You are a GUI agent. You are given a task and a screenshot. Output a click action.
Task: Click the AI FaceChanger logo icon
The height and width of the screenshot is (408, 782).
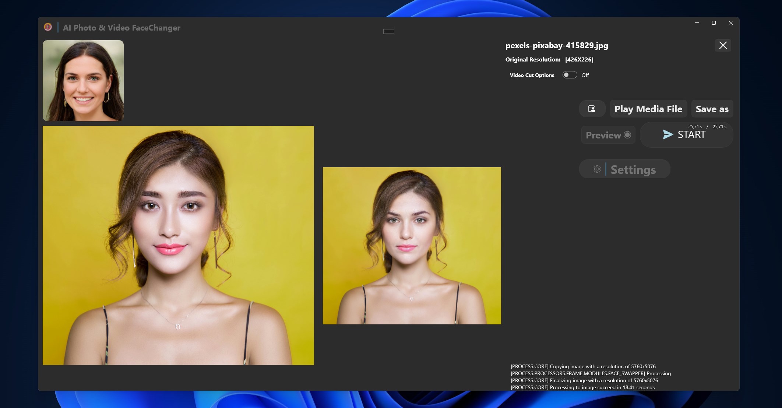tap(48, 27)
